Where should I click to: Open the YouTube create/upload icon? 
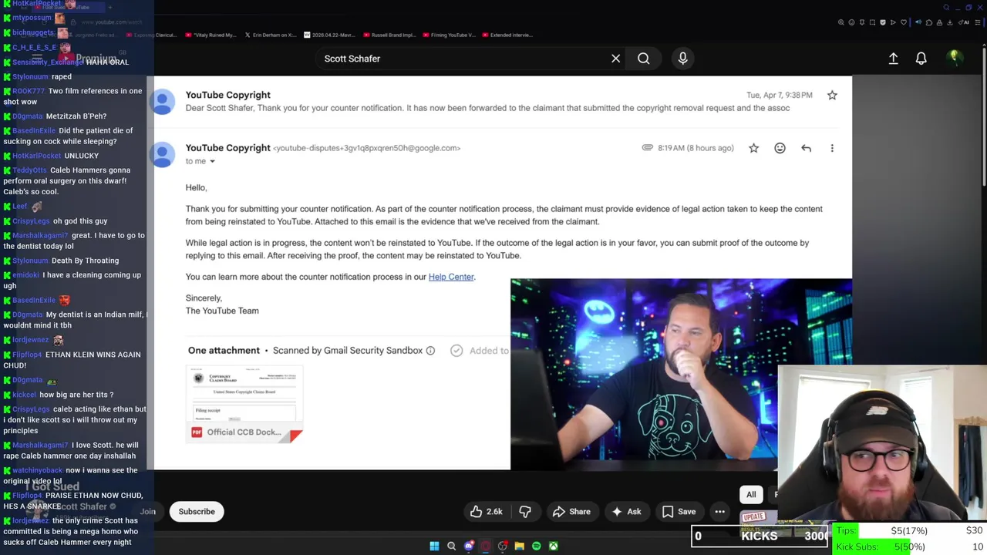coord(893,59)
